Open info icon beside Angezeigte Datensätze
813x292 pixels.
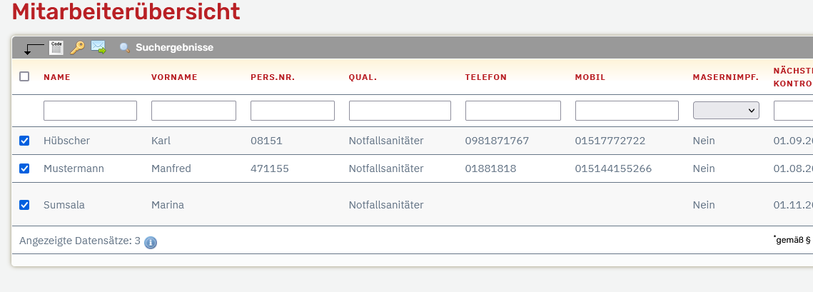151,242
